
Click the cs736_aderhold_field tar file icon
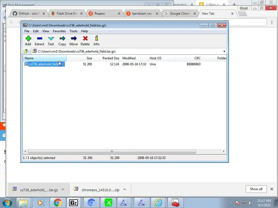click(26, 64)
